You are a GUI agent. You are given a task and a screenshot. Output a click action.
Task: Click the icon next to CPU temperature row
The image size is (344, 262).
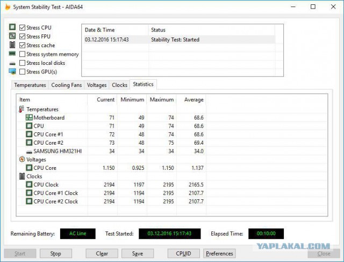pos(29,126)
